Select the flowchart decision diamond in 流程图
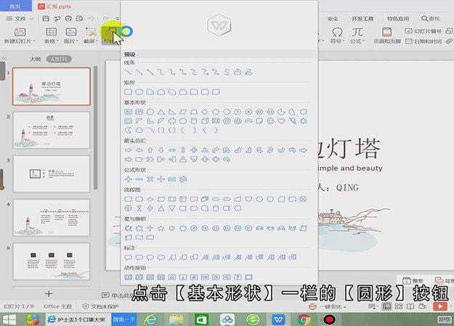This screenshot has width=454, height=326. pyautogui.click(x=150, y=199)
